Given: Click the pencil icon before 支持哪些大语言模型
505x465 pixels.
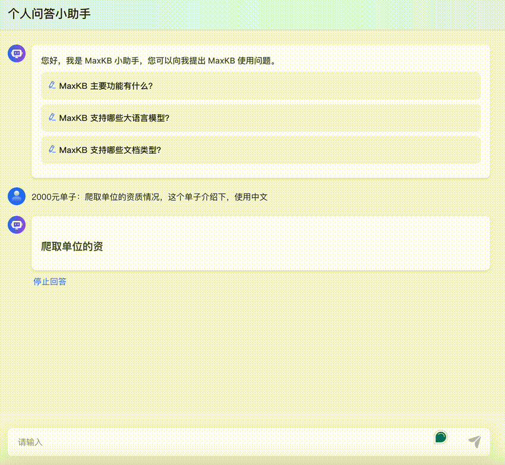Looking at the screenshot, I should tap(52, 117).
